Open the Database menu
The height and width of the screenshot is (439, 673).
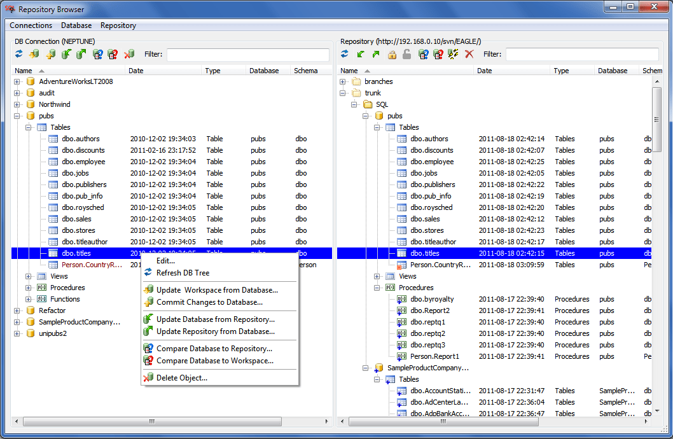coord(76,25)
